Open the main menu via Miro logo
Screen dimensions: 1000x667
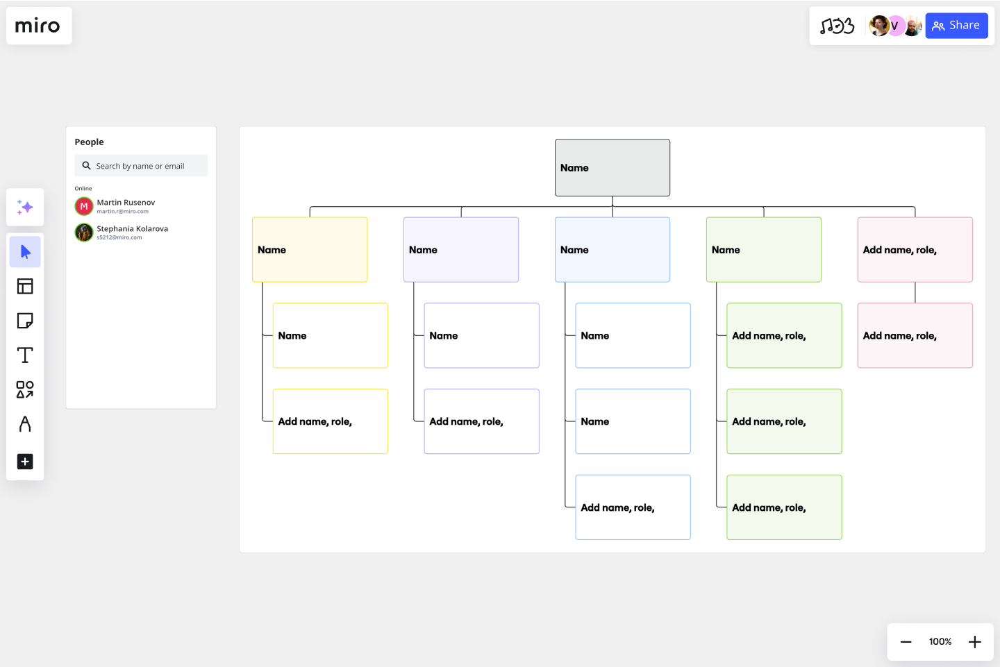click(x=38, y=26)
